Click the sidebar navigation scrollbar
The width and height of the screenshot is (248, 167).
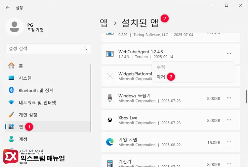[91, 98]
